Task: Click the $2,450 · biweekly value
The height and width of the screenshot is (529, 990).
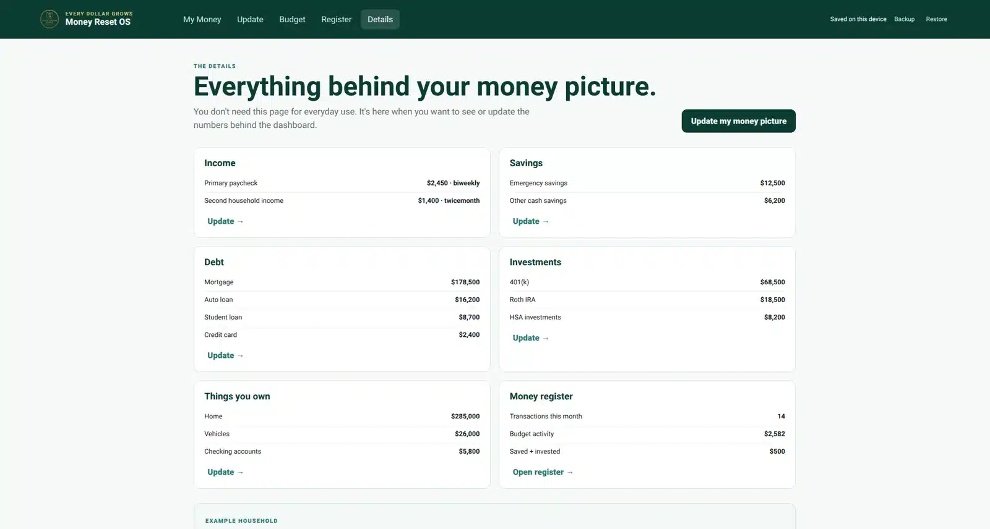Action: click(x=453, y=183)
